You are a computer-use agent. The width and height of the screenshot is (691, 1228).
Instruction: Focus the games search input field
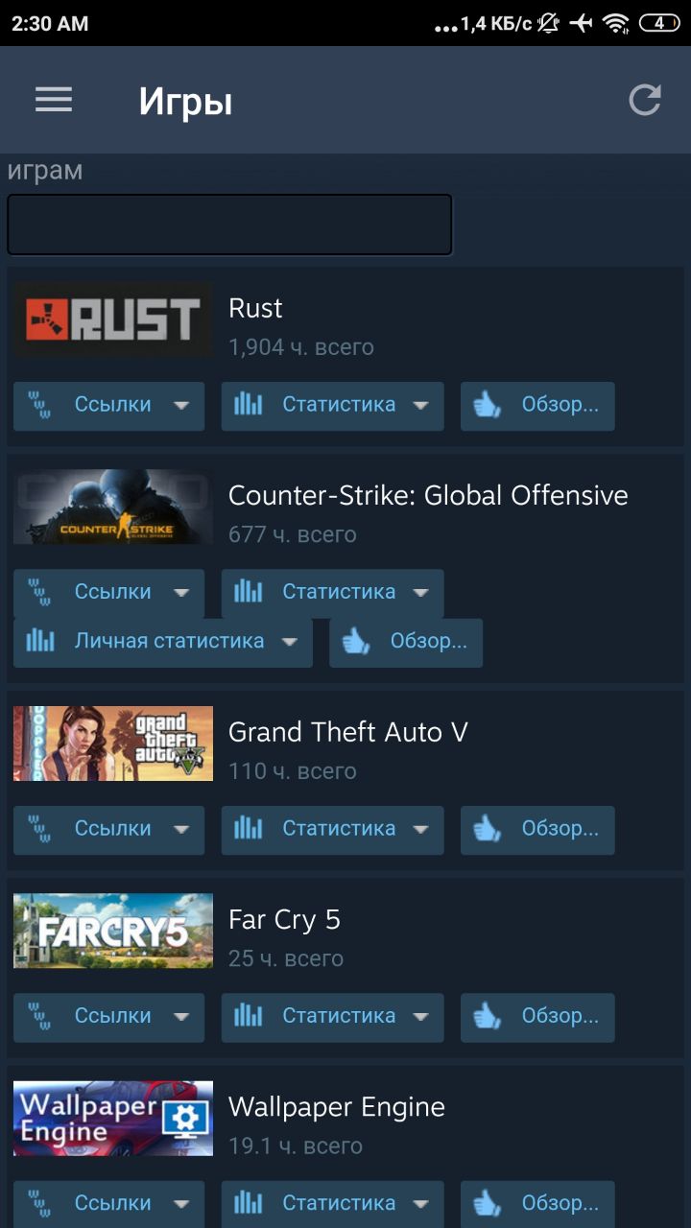coord(229,224)
